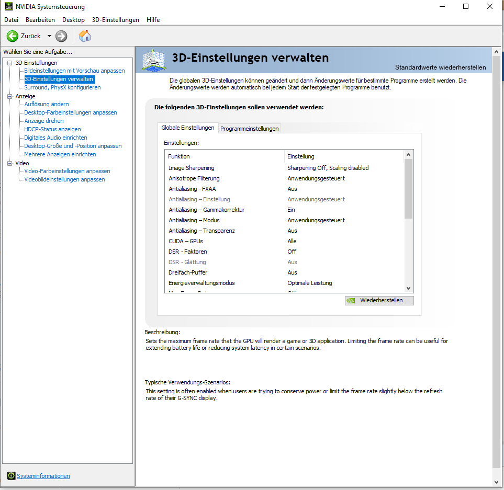
Task: Open Digitales Audio einrichten
Action: click(x=56, y=138)
